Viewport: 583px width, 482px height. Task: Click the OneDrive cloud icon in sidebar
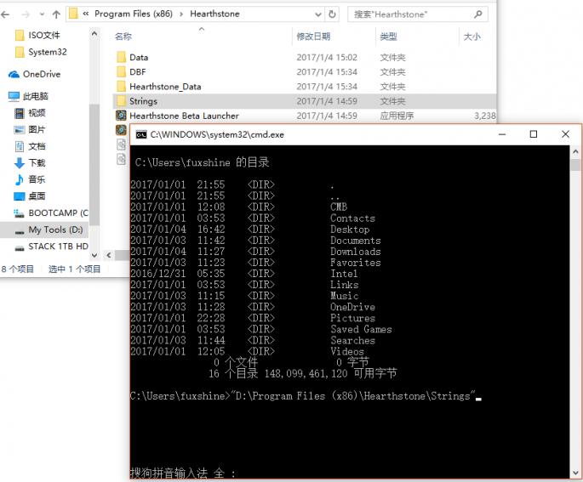pos(14,75)
